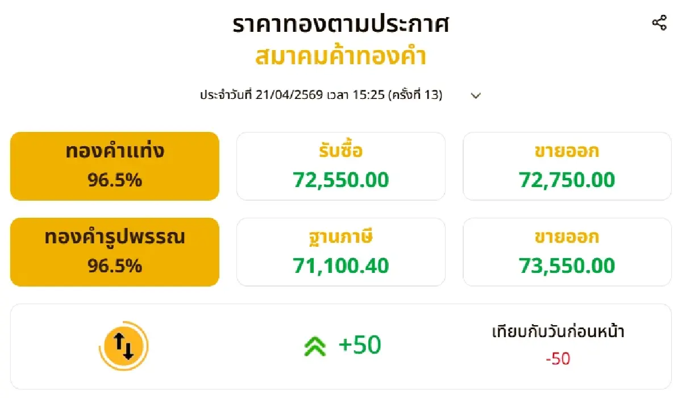
Task: Select the ขายออก sell price card
Action: (x=567, y=165)
